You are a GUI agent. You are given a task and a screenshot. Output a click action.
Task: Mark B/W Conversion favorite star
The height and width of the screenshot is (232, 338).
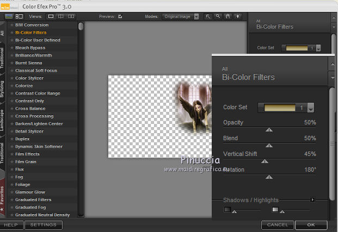coord(12,25)
